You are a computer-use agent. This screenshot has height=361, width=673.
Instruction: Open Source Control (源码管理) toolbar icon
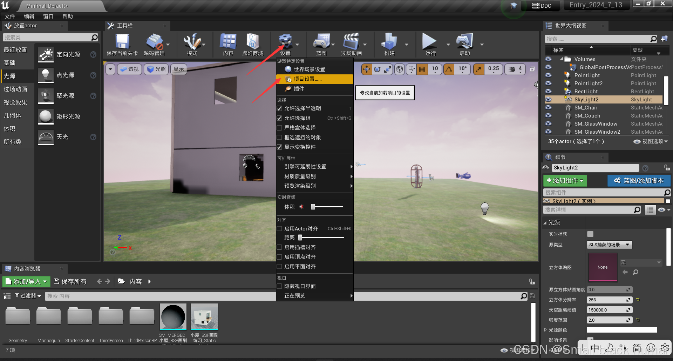click(154, 42)
